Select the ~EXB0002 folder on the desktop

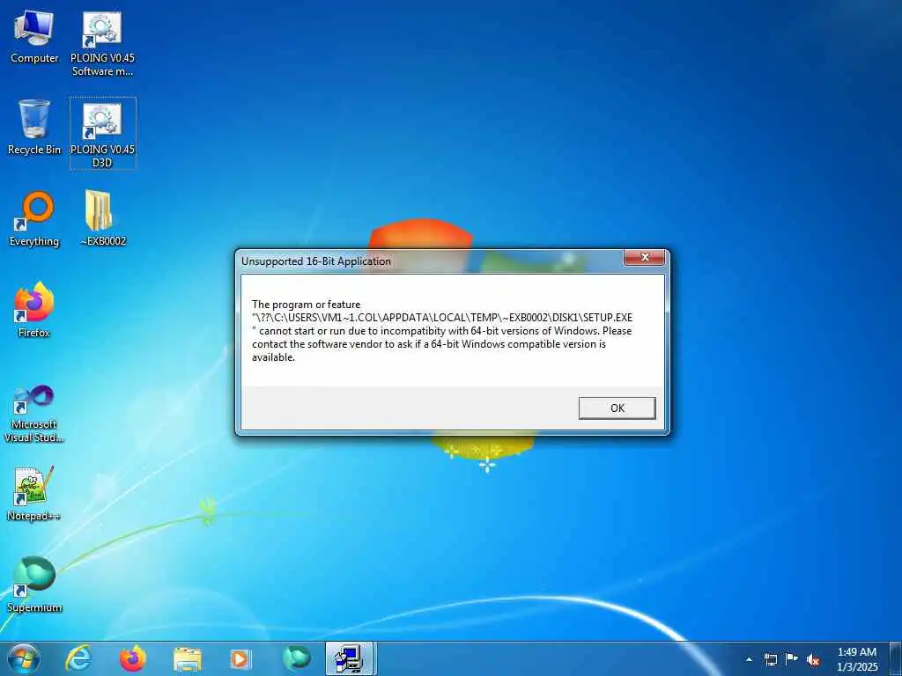(102, 219)
